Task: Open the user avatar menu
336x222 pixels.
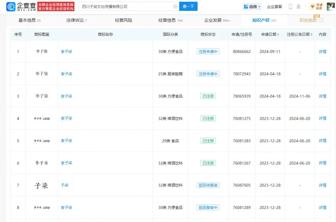Action: click(x=331, y=7)
